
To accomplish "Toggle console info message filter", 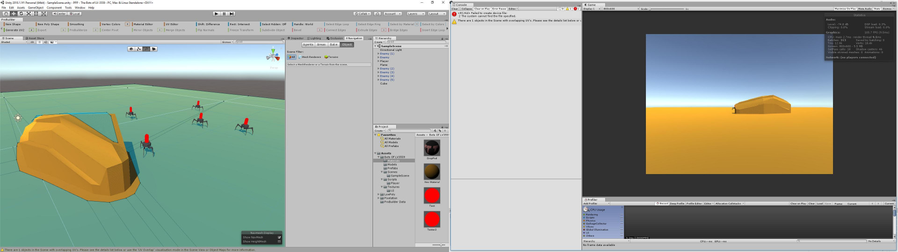I will (x=561, y=8).
